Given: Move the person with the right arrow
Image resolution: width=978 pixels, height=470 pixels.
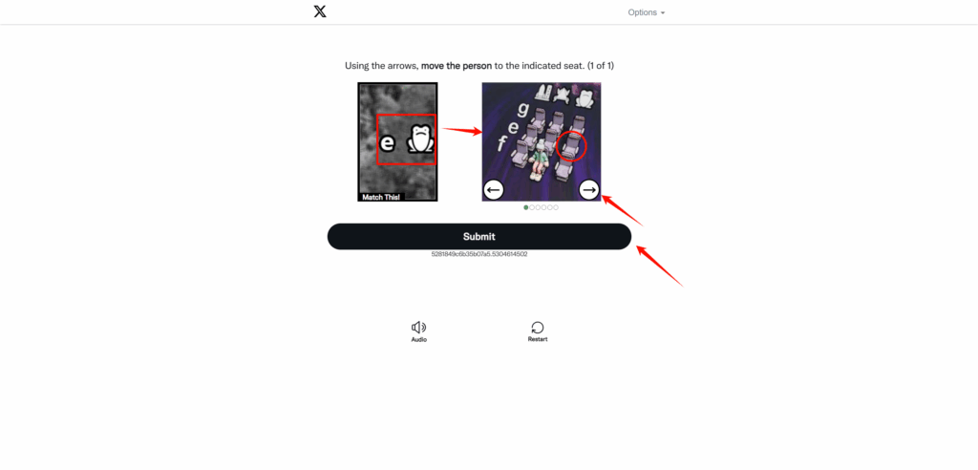Looking at the screenshot, I should (x=589, y=189).
